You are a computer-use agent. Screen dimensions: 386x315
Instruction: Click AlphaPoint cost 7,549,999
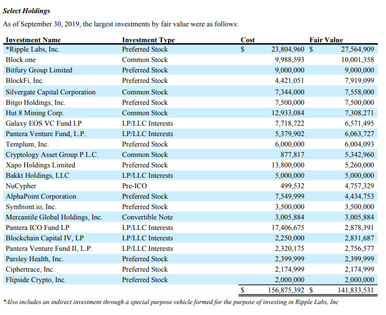[x=289, y=196]
